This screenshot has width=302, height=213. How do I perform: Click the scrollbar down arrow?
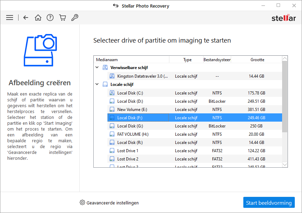285,165
